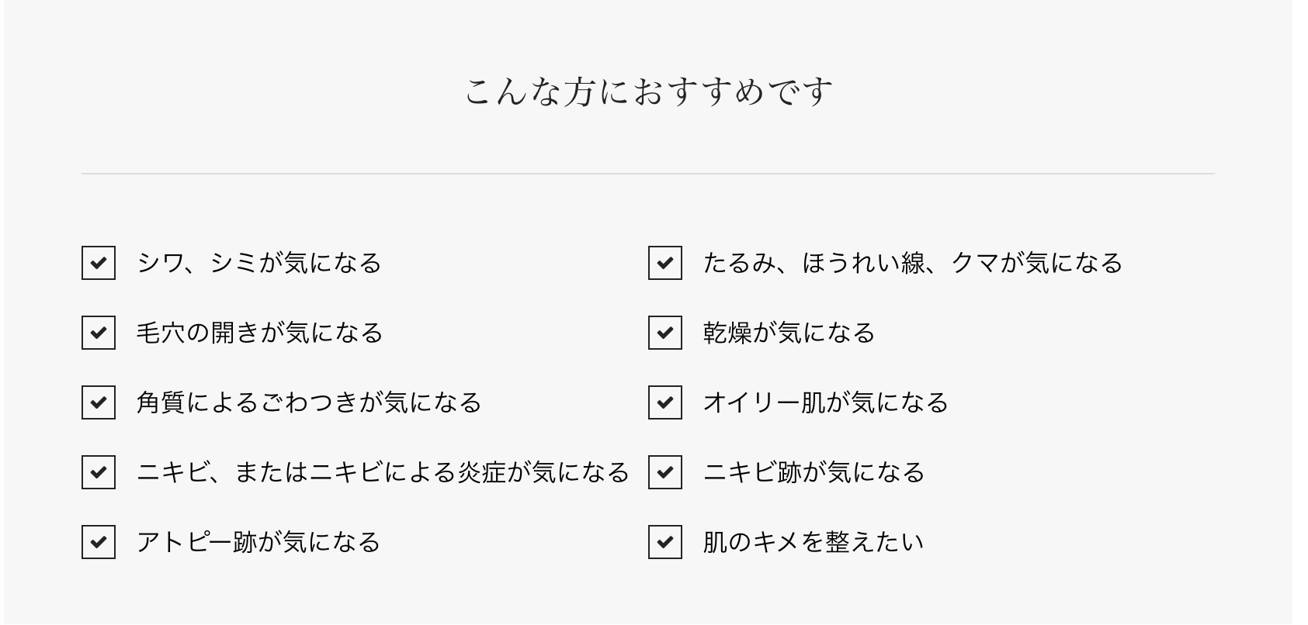Click the アトピー跡が気になる label text
Image resolution: width=1308 pixels, height=625 pixels.
tap(258, 542)
